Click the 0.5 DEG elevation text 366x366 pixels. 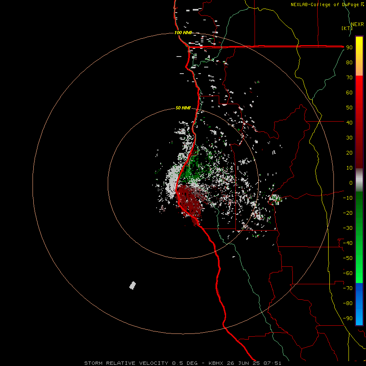(185, 363)
